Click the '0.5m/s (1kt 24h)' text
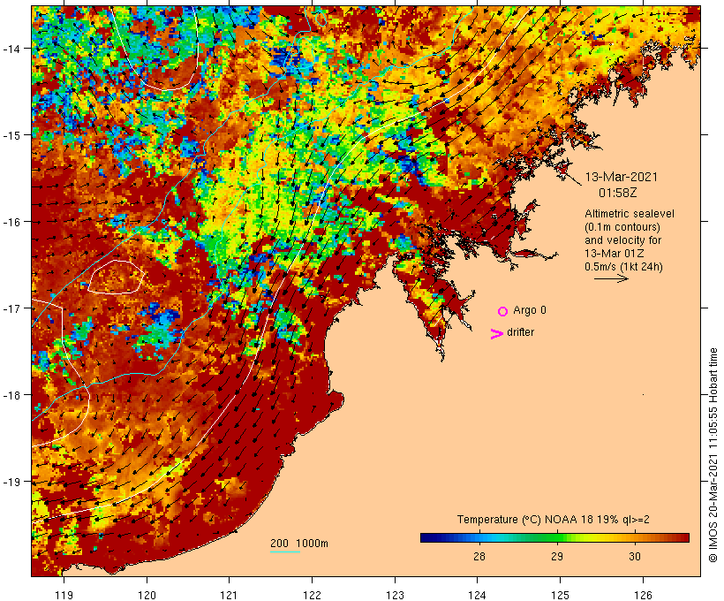 tap(624, 267)
